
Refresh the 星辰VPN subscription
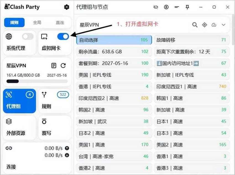click(x=63, y=66)
